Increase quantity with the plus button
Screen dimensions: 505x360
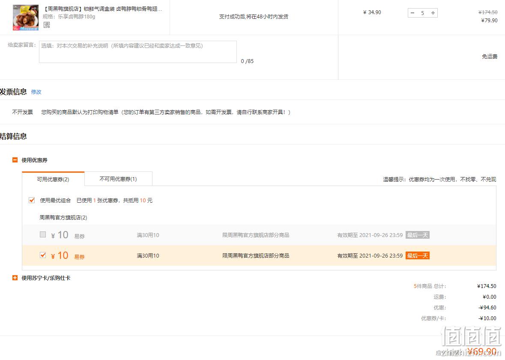(433, 13)
